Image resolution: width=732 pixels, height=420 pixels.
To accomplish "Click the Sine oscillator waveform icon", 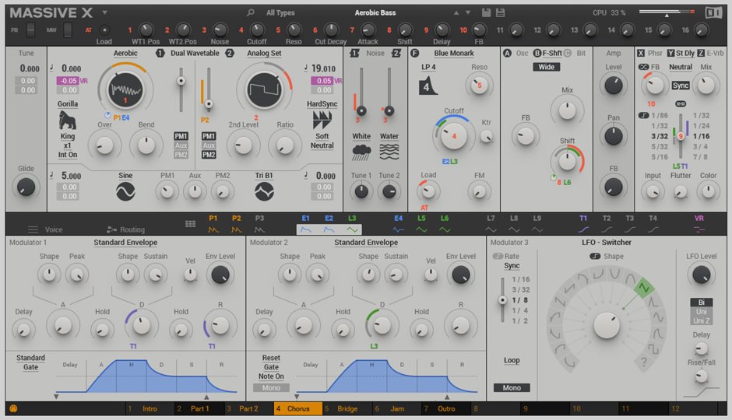I will pos(125,191).
